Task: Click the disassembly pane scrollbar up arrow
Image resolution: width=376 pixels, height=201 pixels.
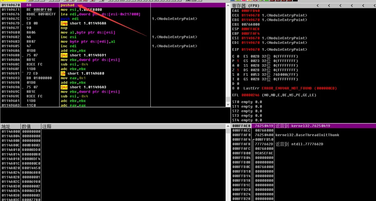Action: tap(228, 5)
